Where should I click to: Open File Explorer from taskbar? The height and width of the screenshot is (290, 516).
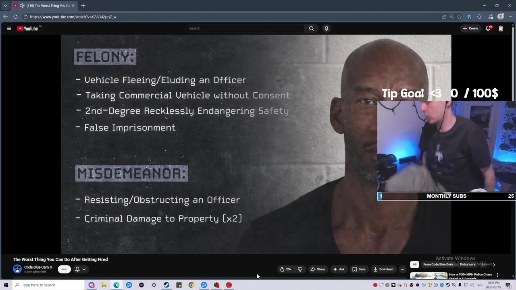pos(104,285)
